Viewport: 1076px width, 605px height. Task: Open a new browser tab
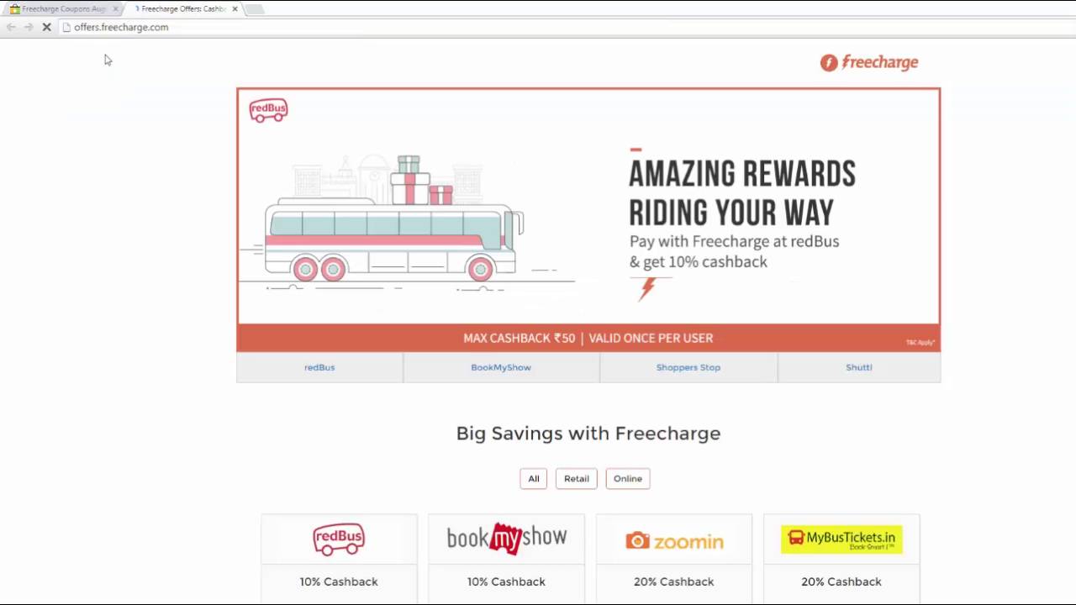tap(255, 8)
